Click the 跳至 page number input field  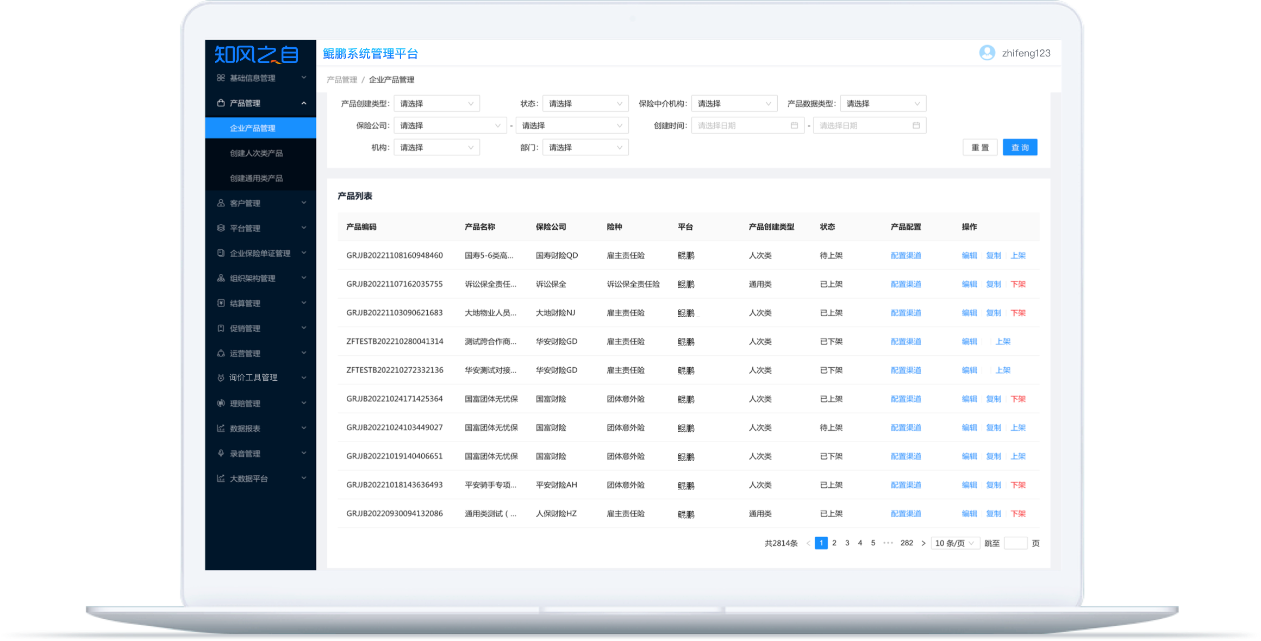click(x=1015, y=543)
